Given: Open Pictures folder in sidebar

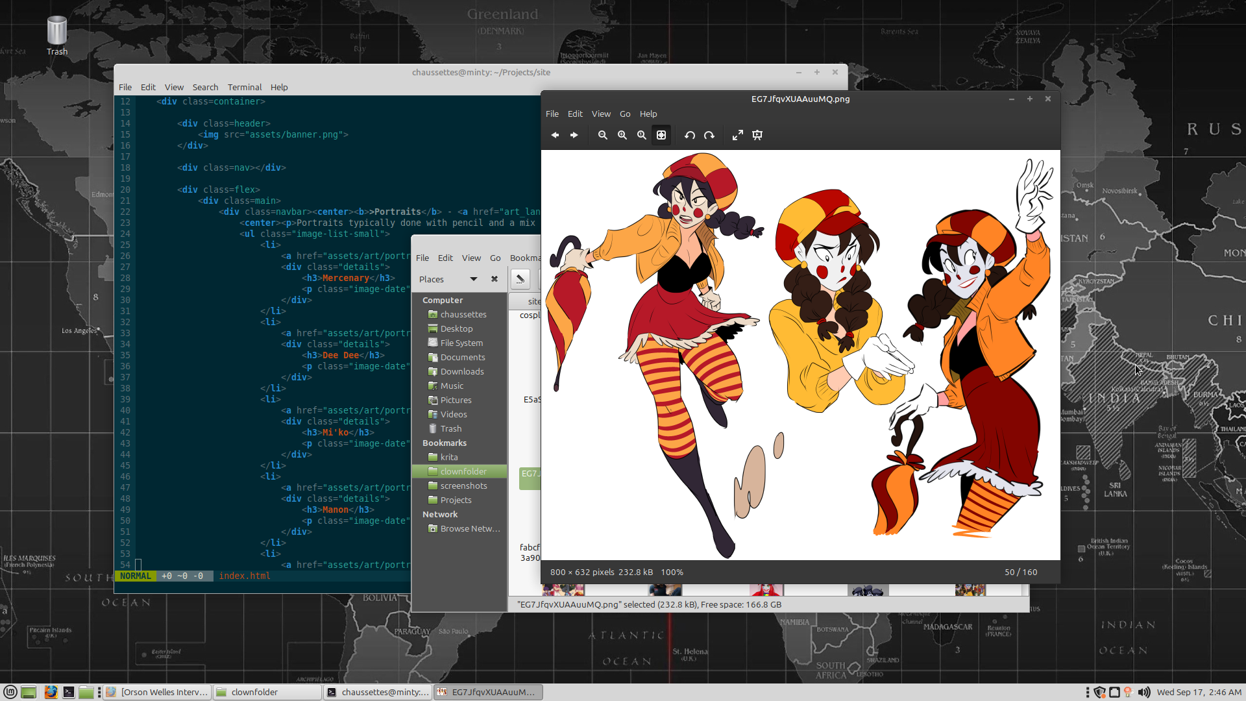Looking at the screenshot, I should pos(459,400).
